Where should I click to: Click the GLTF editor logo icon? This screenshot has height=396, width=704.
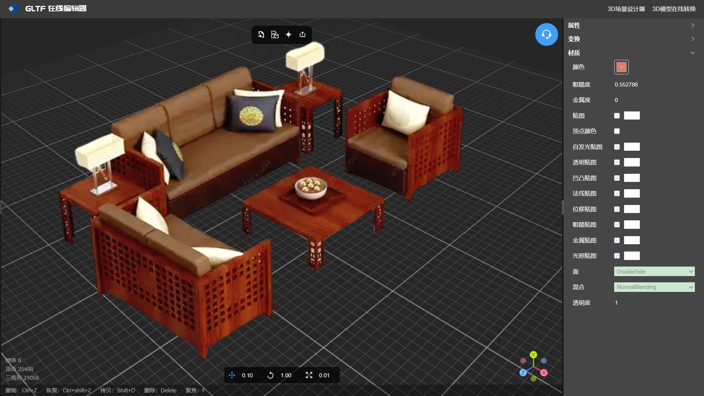pyautogui.click(x=14, y=8)
